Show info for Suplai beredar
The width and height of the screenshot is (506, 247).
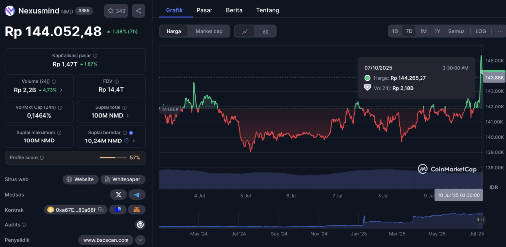click(125, 132)
